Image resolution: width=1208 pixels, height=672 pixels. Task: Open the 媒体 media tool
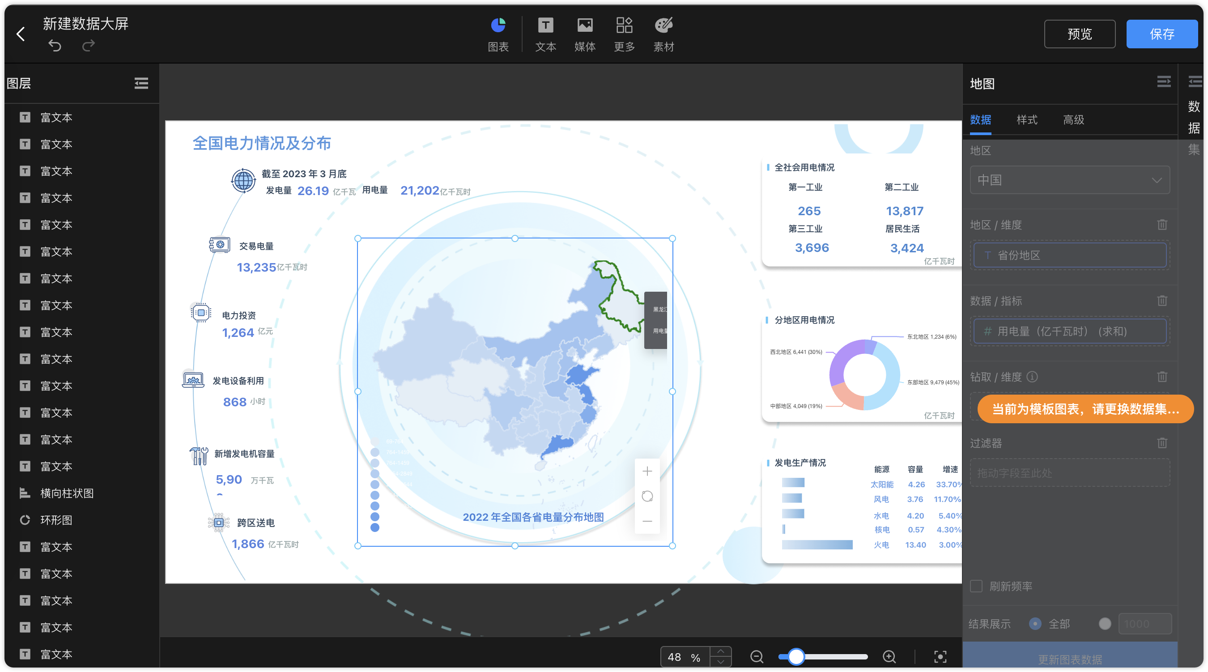585,34
